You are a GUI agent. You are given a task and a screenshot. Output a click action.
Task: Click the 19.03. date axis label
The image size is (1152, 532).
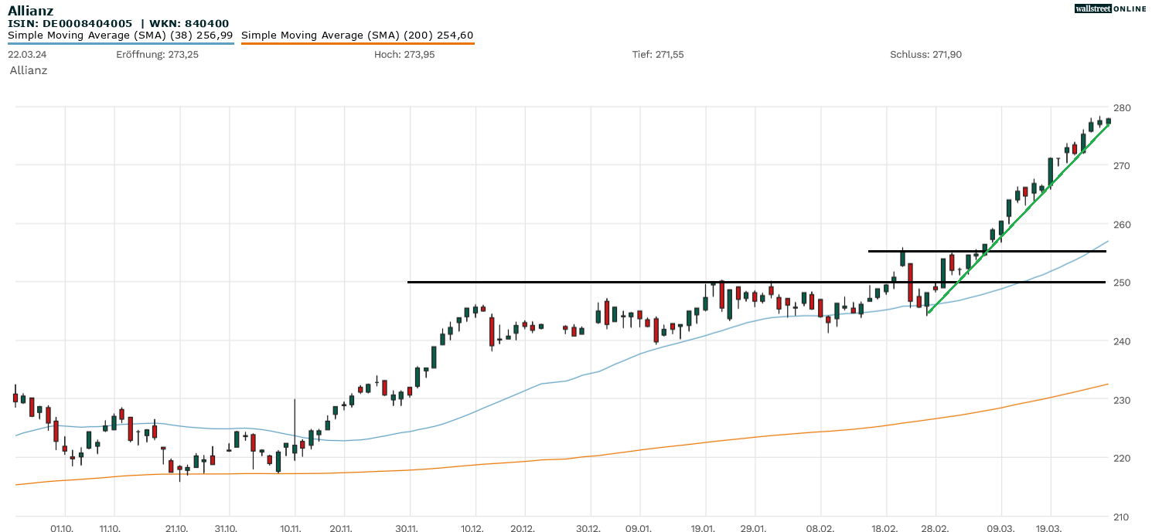1050,529
